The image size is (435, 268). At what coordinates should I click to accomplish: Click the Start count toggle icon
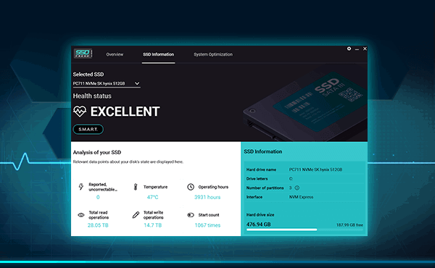(191, 215)
